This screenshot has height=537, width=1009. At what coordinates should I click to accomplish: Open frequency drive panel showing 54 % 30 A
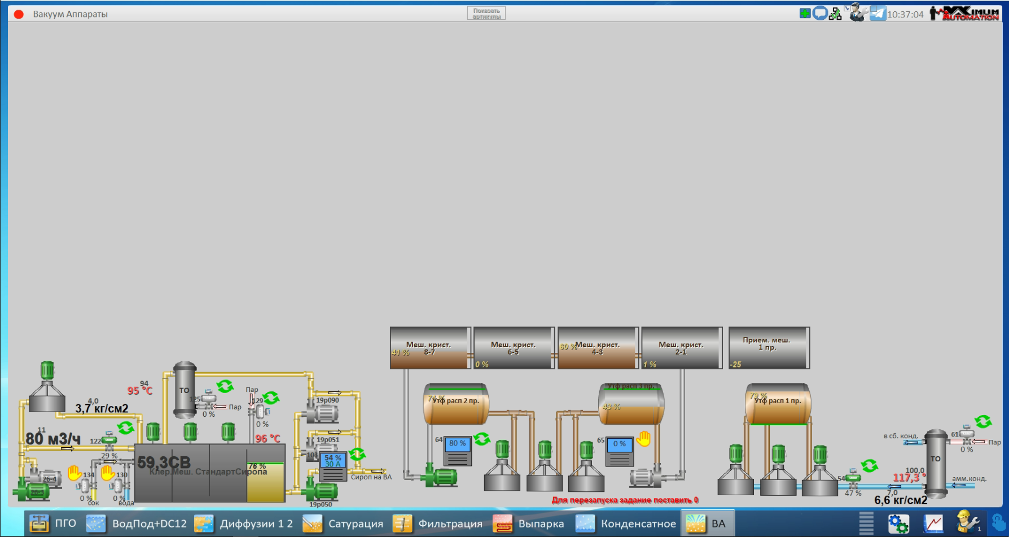coord(333,466)
